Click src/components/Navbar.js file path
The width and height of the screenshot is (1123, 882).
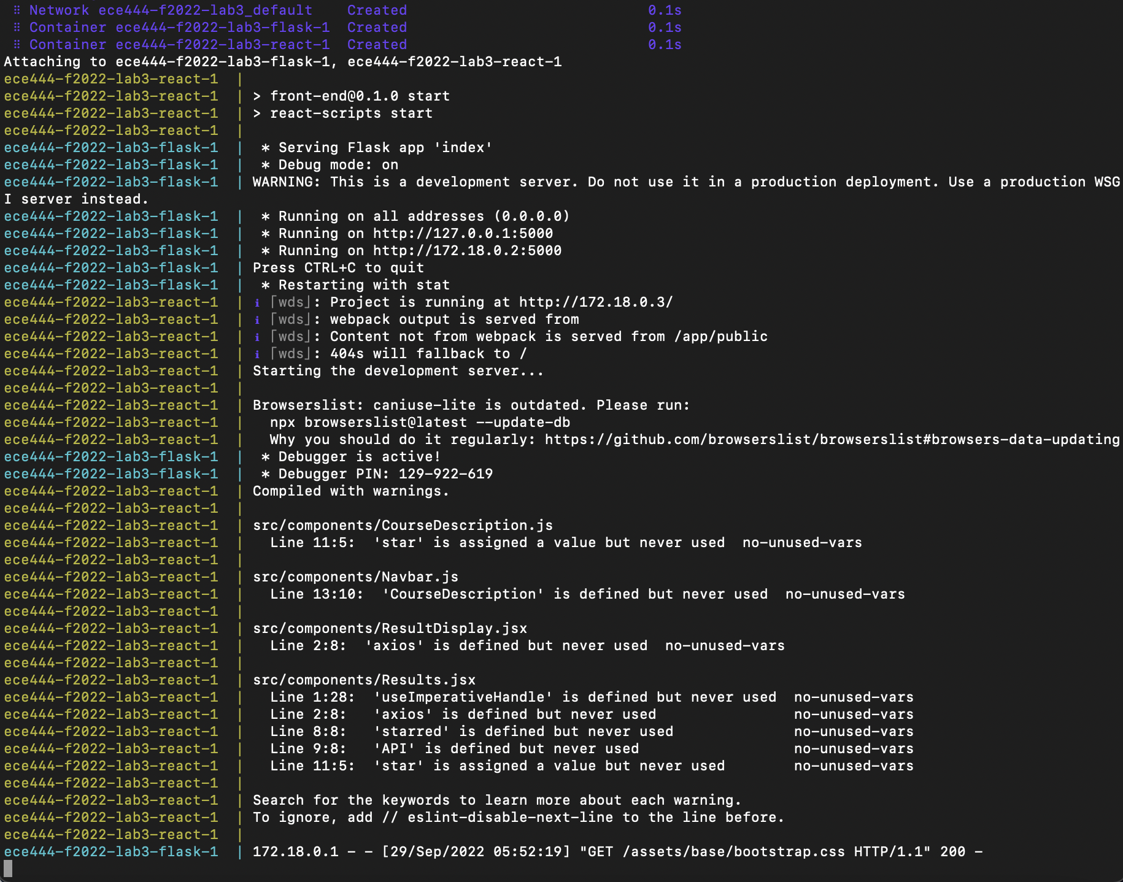coord(355,577)
